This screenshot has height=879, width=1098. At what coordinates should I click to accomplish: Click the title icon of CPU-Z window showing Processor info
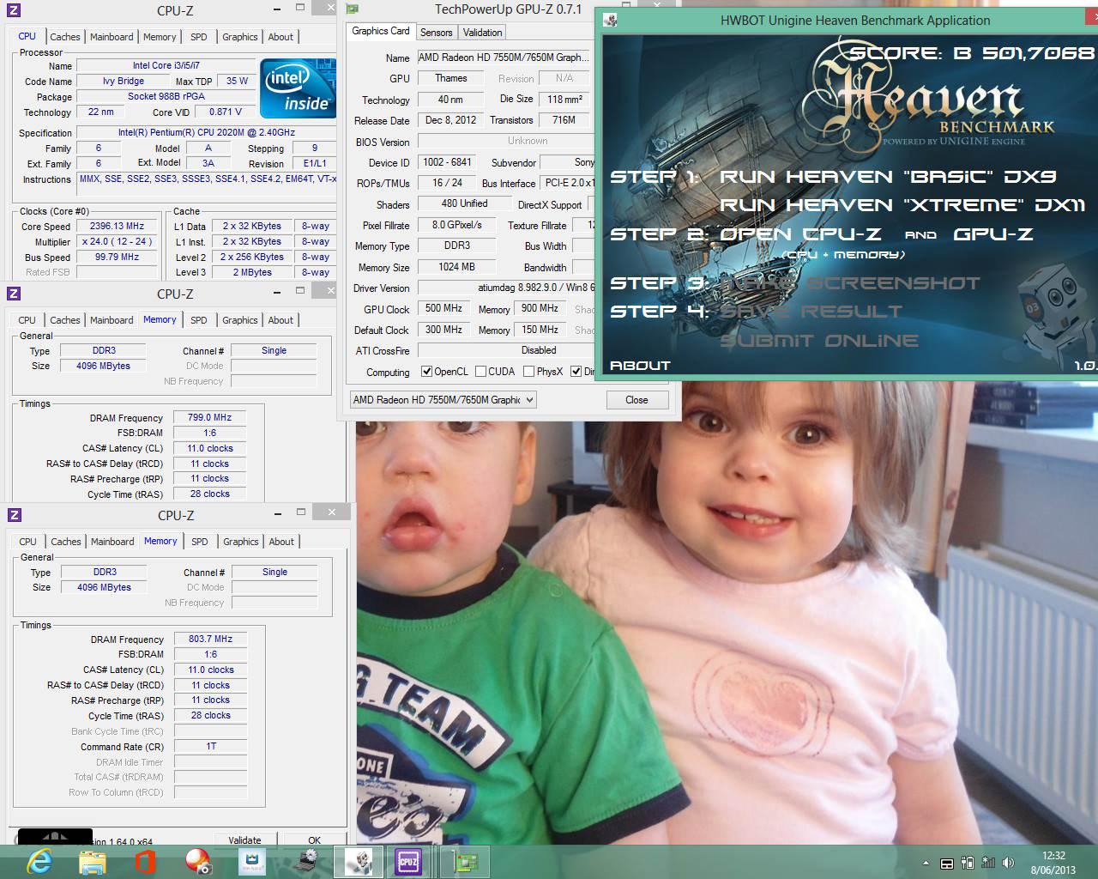pyautogui.click(x=14, y=10)
